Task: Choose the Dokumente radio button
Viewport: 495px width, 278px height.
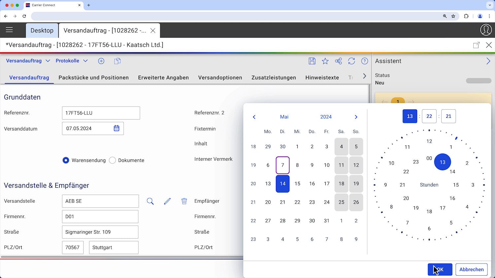Action: pyautogui.click(x=112, y=160)
